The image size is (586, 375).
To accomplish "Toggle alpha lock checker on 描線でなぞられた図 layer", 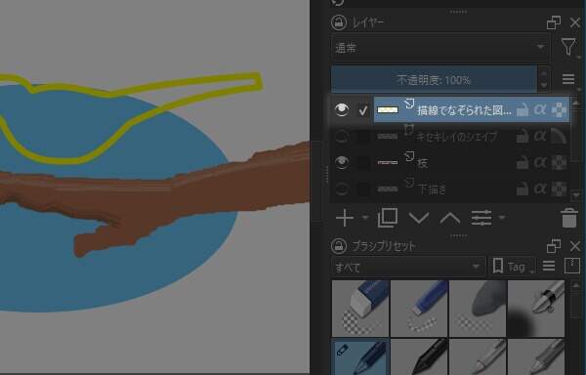I will pos(559,110).
